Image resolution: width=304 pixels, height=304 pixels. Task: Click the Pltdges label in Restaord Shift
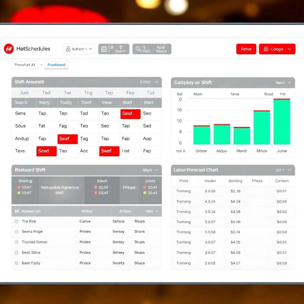(129, 188)
